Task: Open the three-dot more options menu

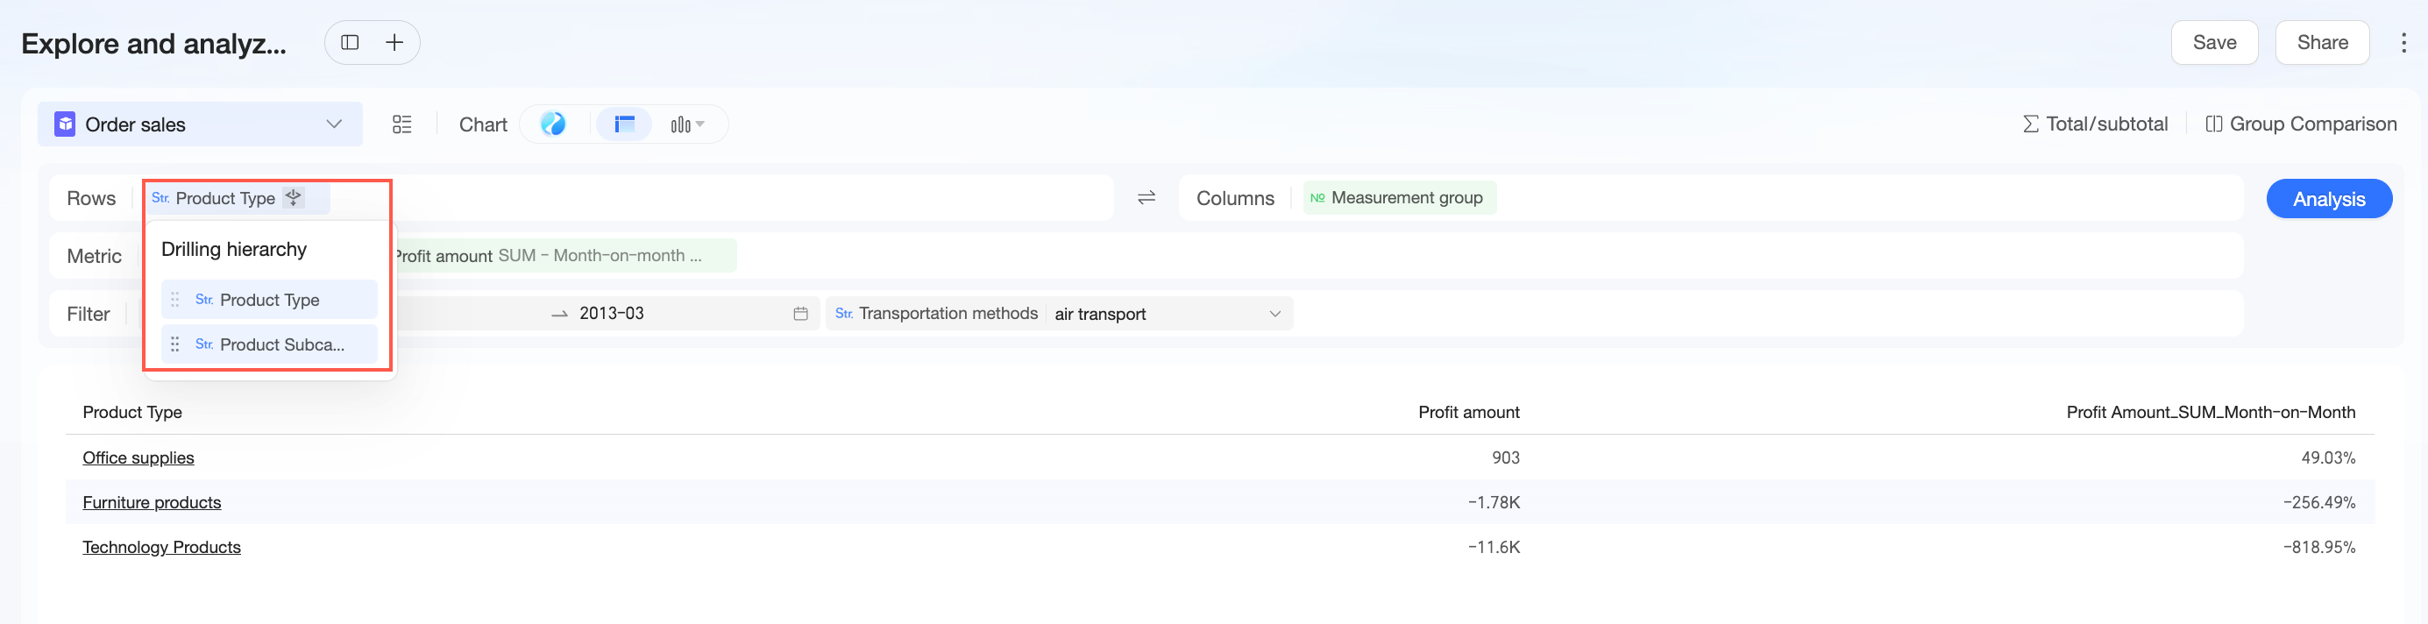Action: (2403, 42)
